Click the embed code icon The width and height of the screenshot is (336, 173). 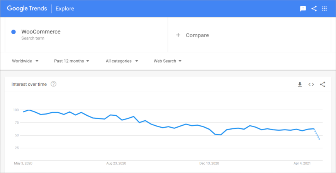(311, 85)
